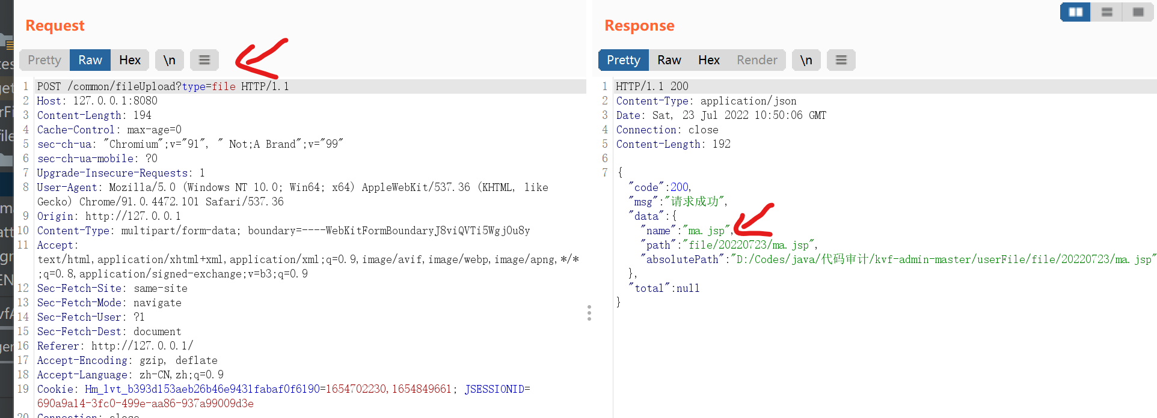Toggle \n non-printable characters in Response
The height and width of the screenshot is (418, 1157).
[x=806, y=60]
